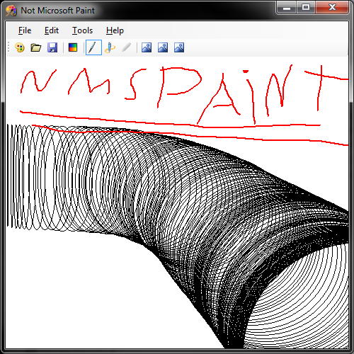Click the New image palette icon
The image size is (354, 354).
click(x=20, y=47)
